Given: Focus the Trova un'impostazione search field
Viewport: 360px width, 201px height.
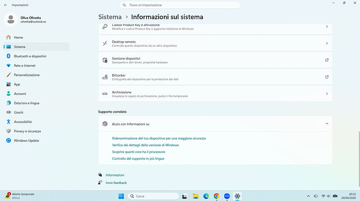Looking at the screenshot, I should 180,5.
